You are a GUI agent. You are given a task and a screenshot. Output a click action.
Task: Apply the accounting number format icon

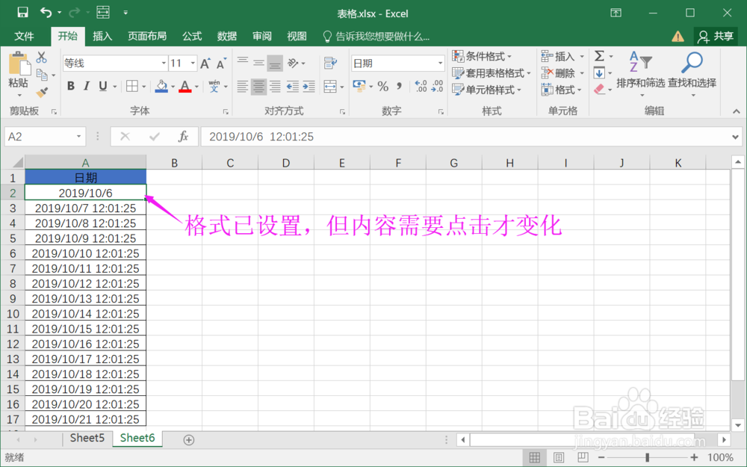pos(359,86)
